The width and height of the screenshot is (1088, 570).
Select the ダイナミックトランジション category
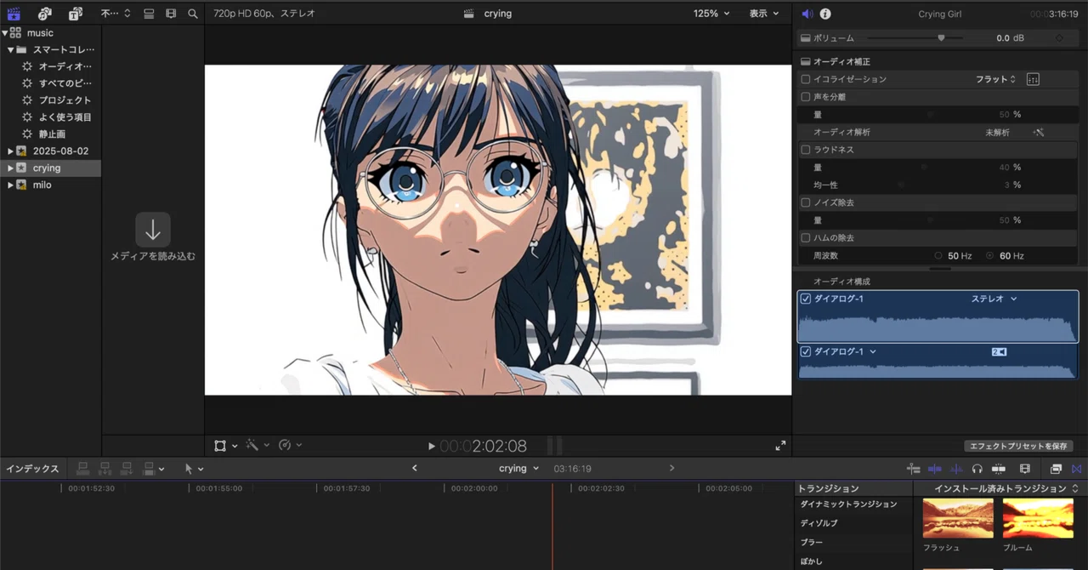(x=848, y=504)
